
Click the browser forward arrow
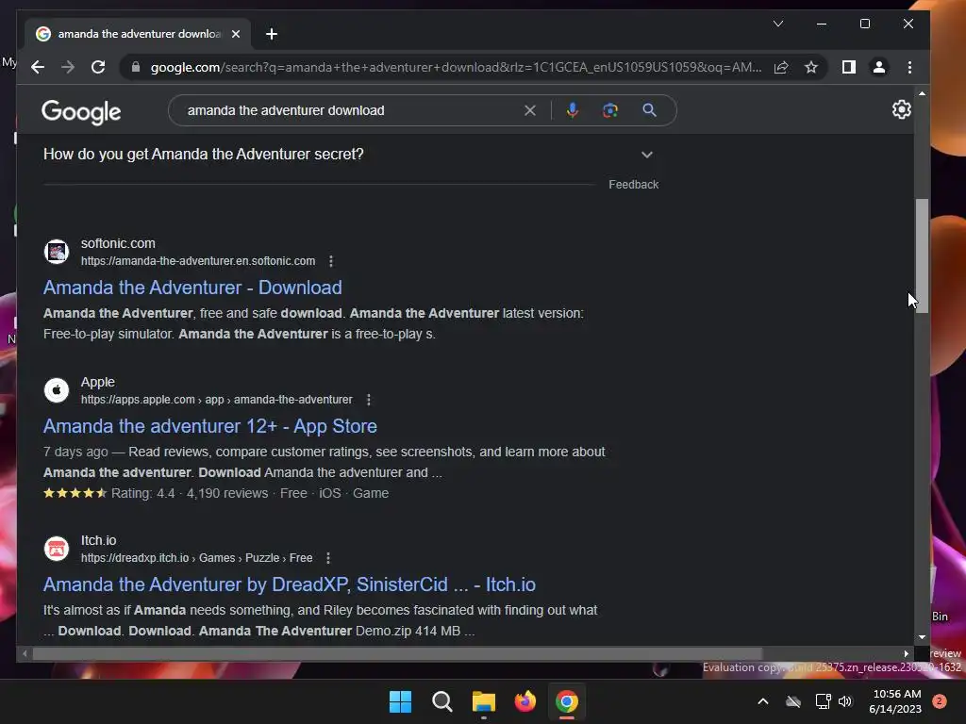coord(68,67)
